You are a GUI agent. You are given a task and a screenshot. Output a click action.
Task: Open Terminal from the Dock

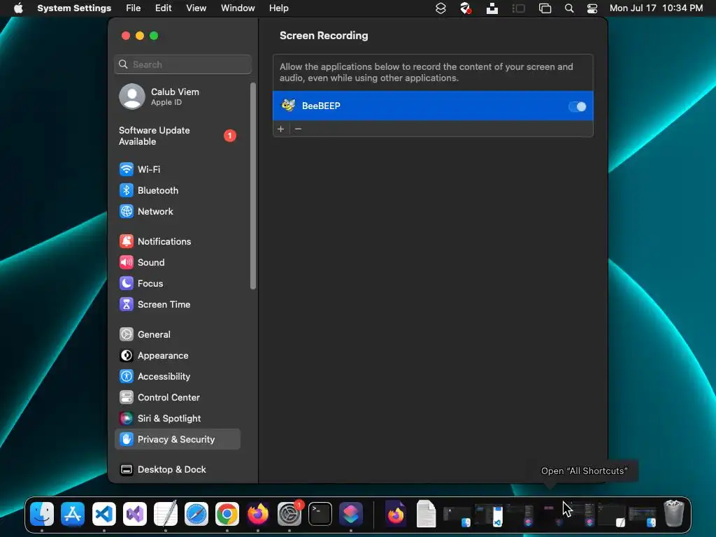click(320, 514)
